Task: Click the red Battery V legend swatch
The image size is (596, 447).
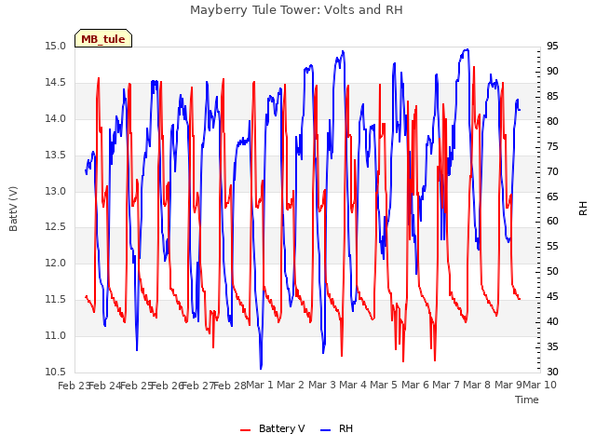Action: click(246, 429)
